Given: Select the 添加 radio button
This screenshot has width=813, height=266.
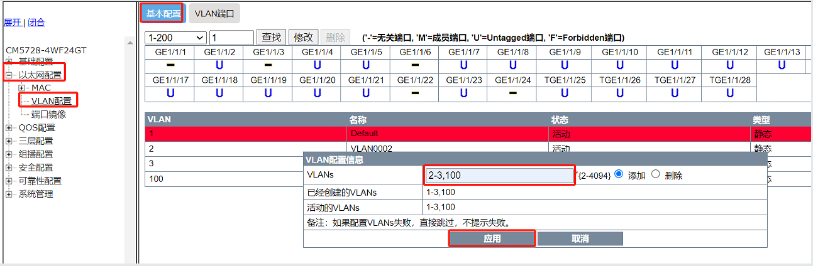Looking at the screenshot, I should point(618,174).
